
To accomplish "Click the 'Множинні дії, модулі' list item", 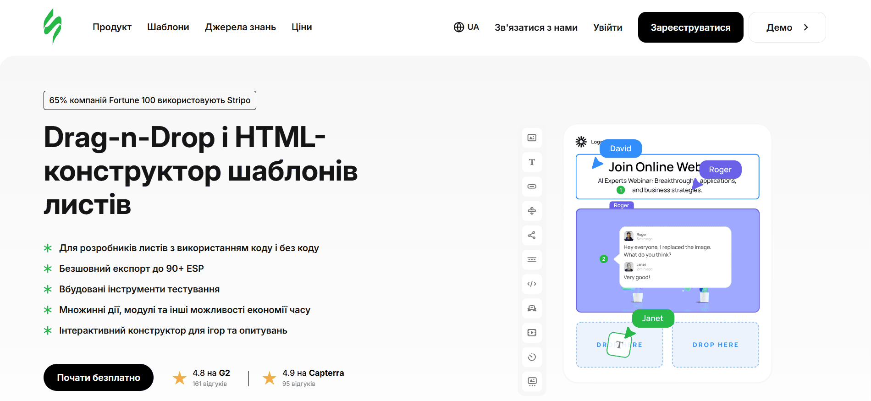I will click(185, 310).
